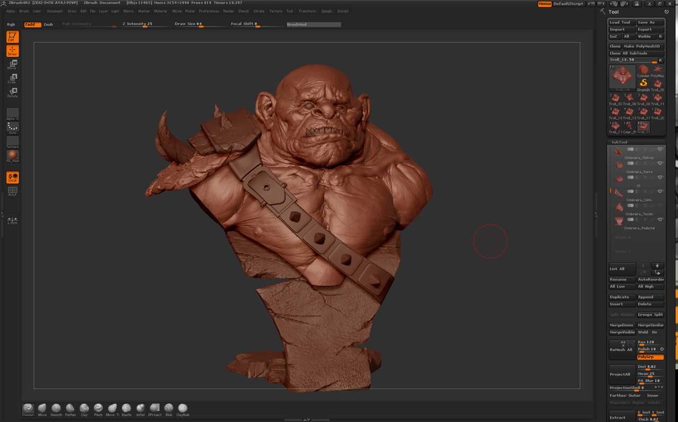Select the Blob brush
This screenshot has width=678, height=422.
coord(169,409)
